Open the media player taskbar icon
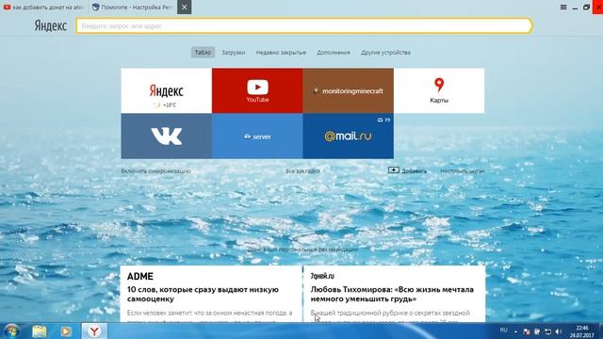The image size is (603, 339). 66,331
